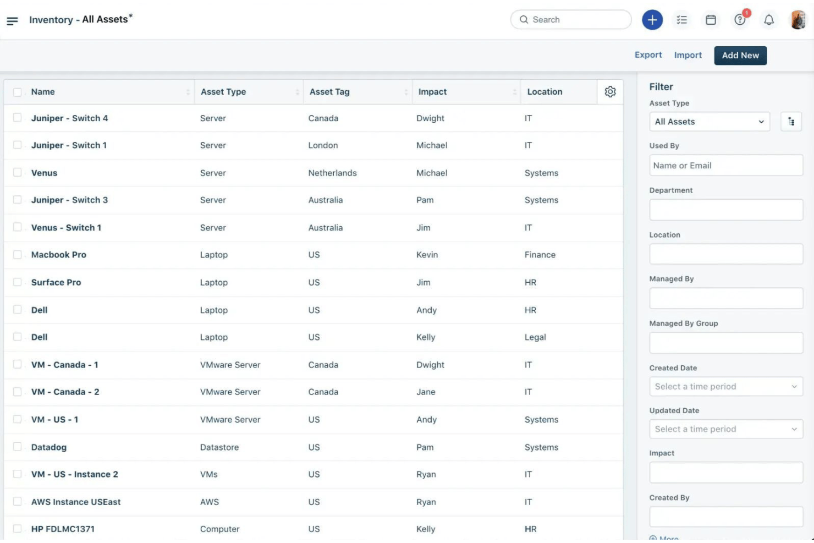Click the VMs asset type cell

[x=209, y=474]
